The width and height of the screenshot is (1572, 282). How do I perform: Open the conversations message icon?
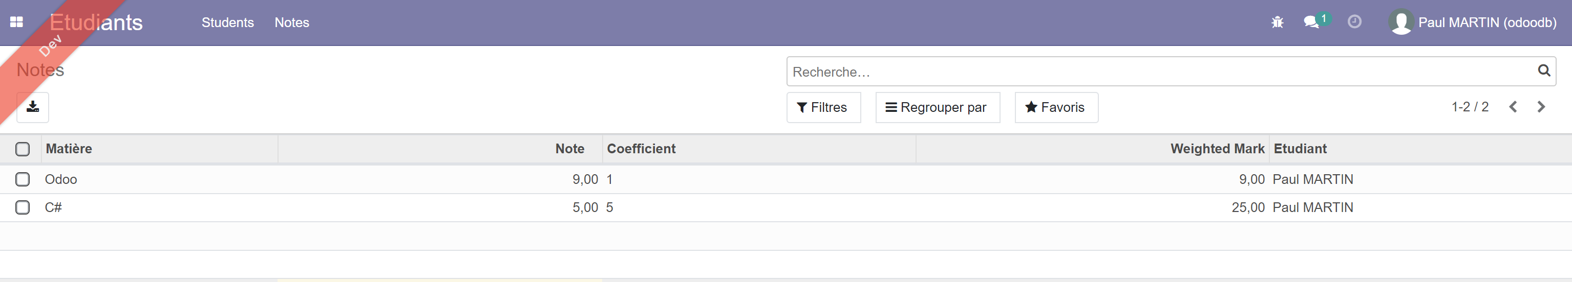(1311, 22)
